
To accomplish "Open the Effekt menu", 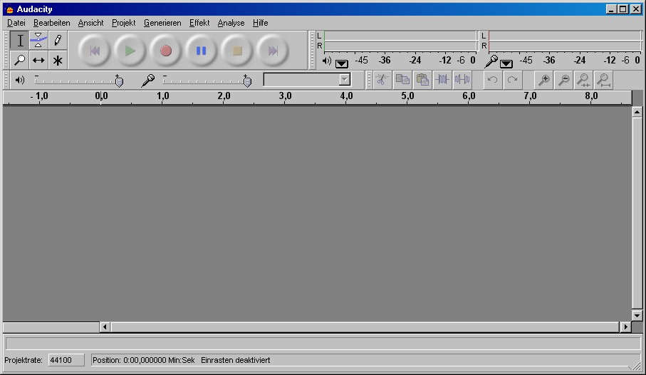I will pos(199,23).
